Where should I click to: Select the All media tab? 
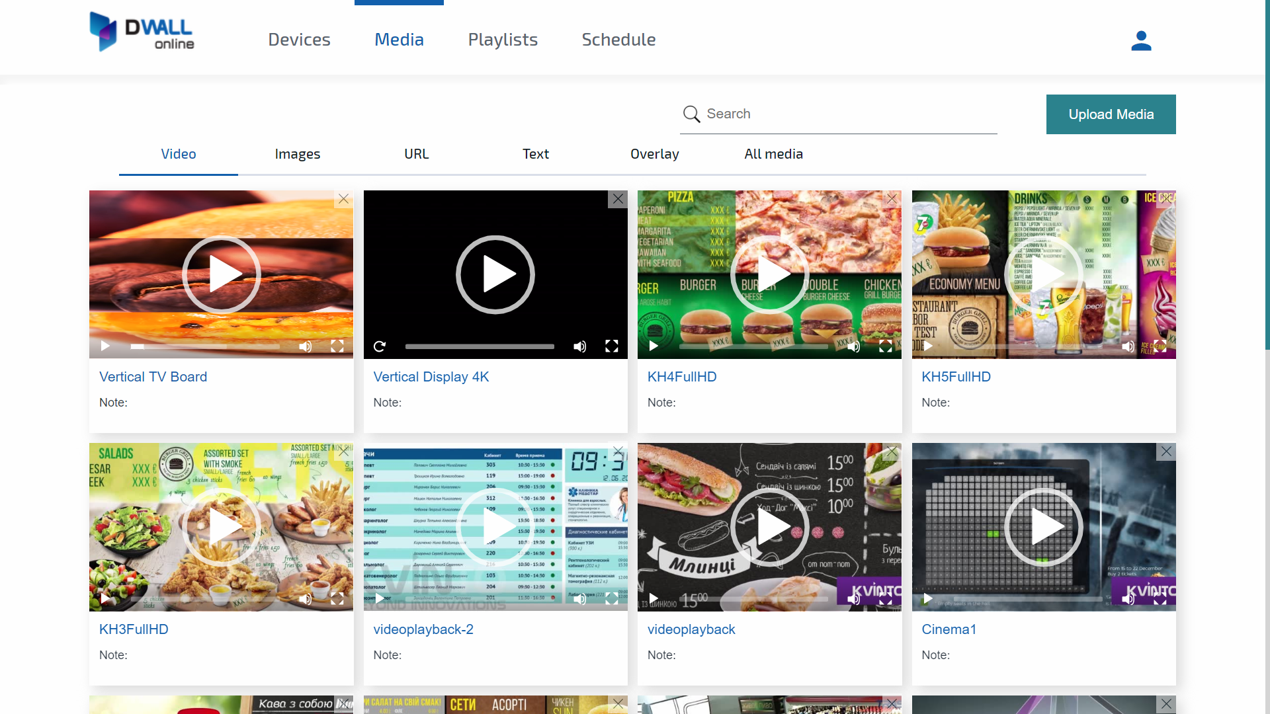click(773, 154)
